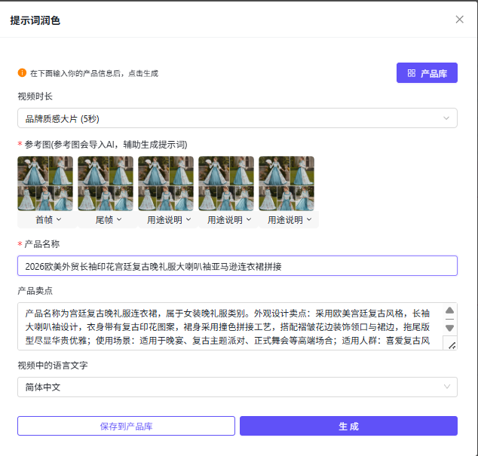Open 用途说明 dropdown under the third image
Viewport: 478px width, 456px height.
pos(169,219)
